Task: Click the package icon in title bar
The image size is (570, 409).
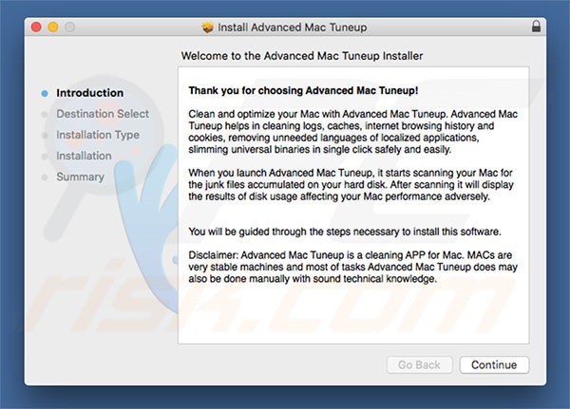Action: (207, 28)
